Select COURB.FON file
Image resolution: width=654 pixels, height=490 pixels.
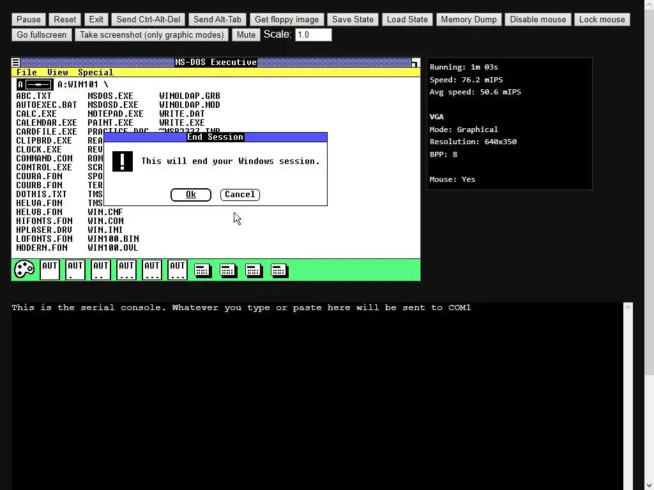coord(39,186)
